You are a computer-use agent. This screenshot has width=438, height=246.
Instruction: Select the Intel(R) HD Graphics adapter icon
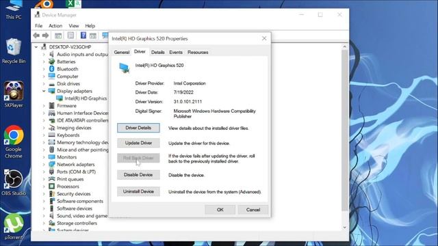pos(60,98)
